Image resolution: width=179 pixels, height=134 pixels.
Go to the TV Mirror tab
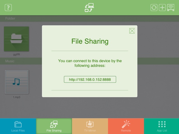point(90,126)
